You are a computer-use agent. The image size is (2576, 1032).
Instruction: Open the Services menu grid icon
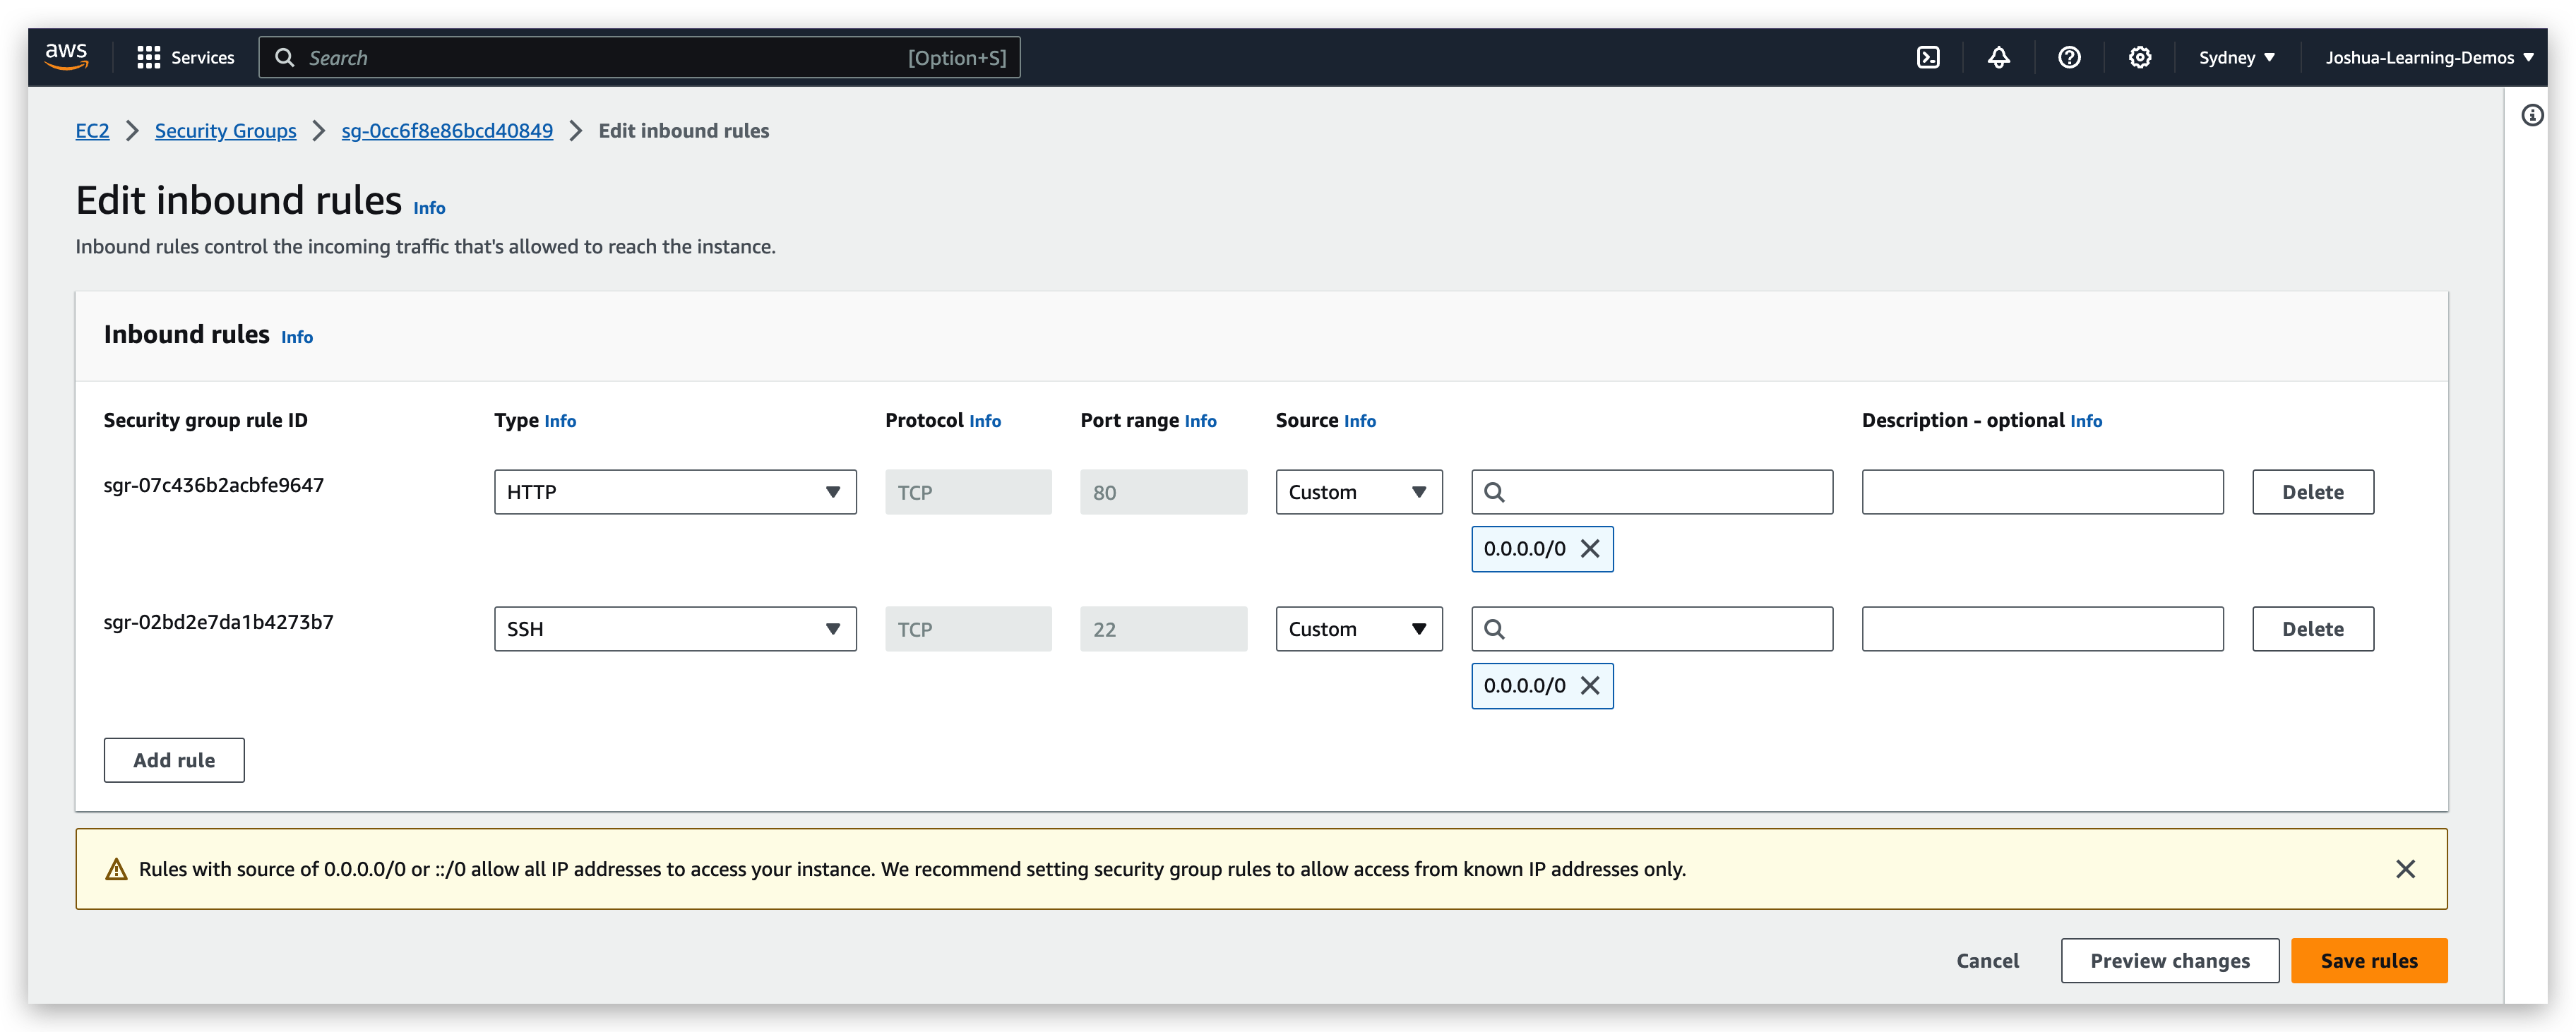[148, 57]
